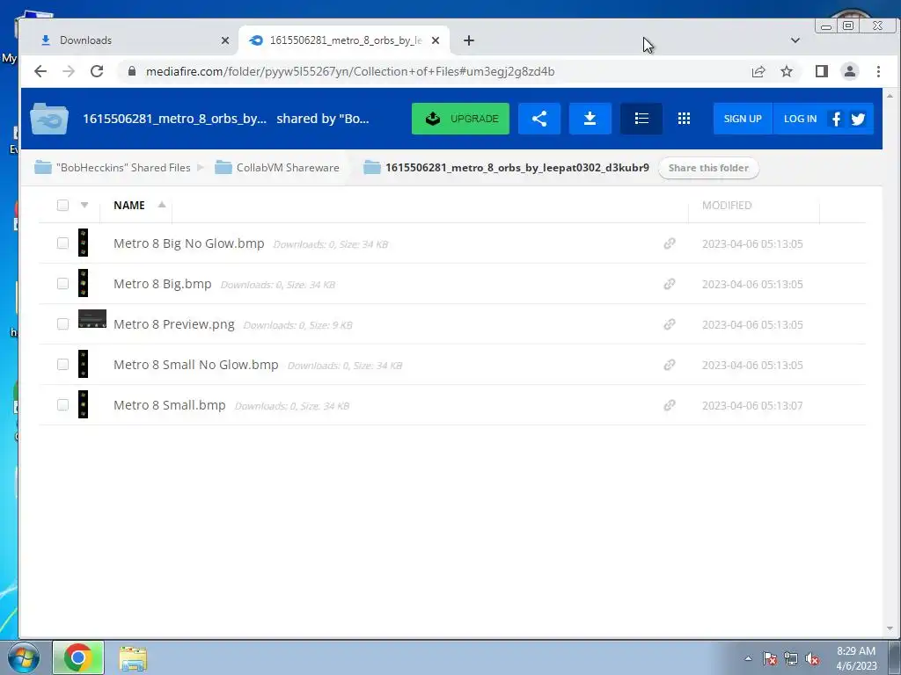
Task: Switch to grid view
Action: tap(684, 119)
